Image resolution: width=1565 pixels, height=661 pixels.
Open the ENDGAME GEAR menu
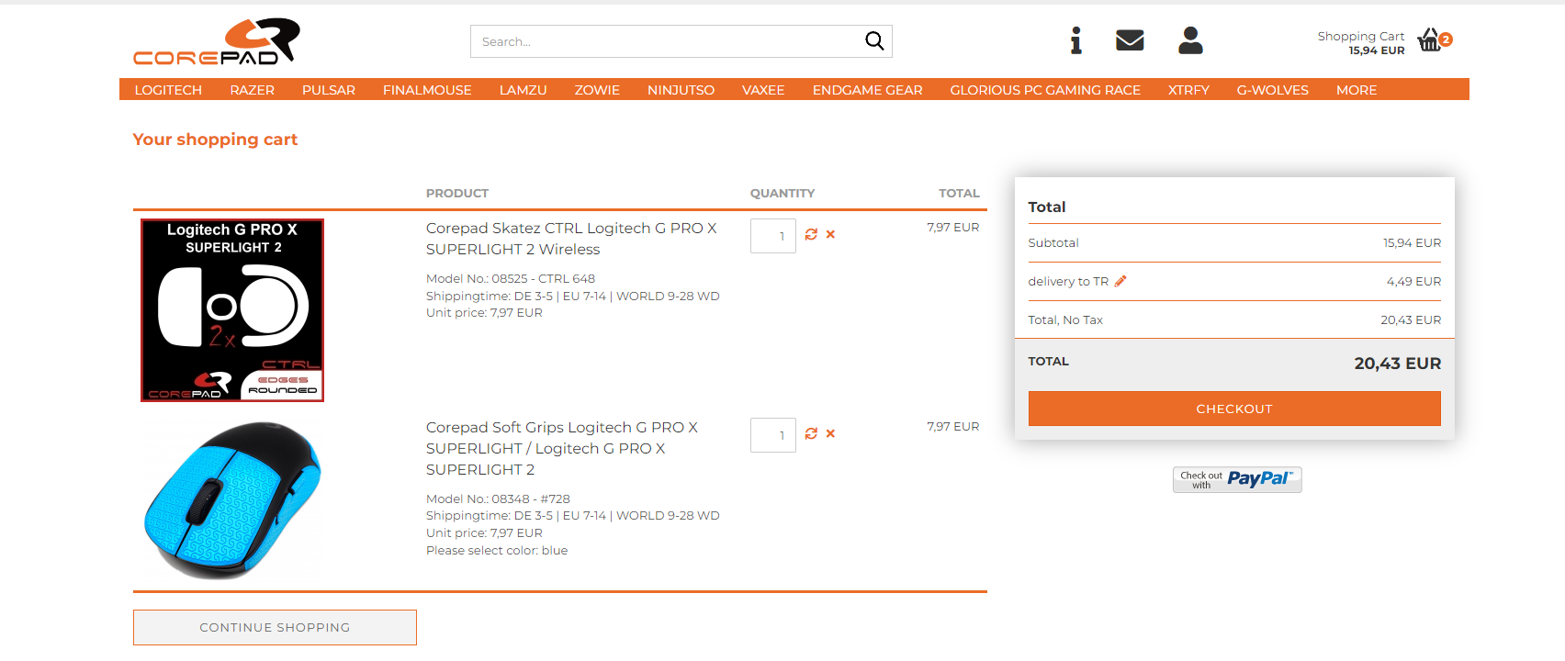pyautogui.click(x=868, y=90)
